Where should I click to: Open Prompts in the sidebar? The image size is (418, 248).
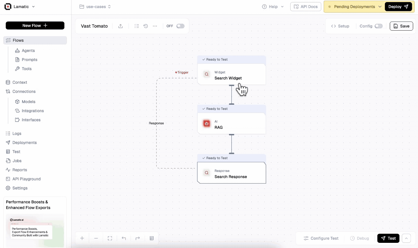click(x=29, y=60)
